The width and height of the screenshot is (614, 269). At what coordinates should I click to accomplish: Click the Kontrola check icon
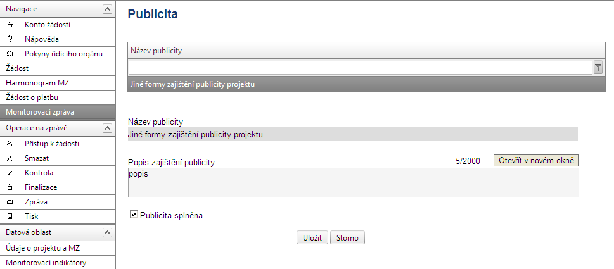click(x=10, y=173)
